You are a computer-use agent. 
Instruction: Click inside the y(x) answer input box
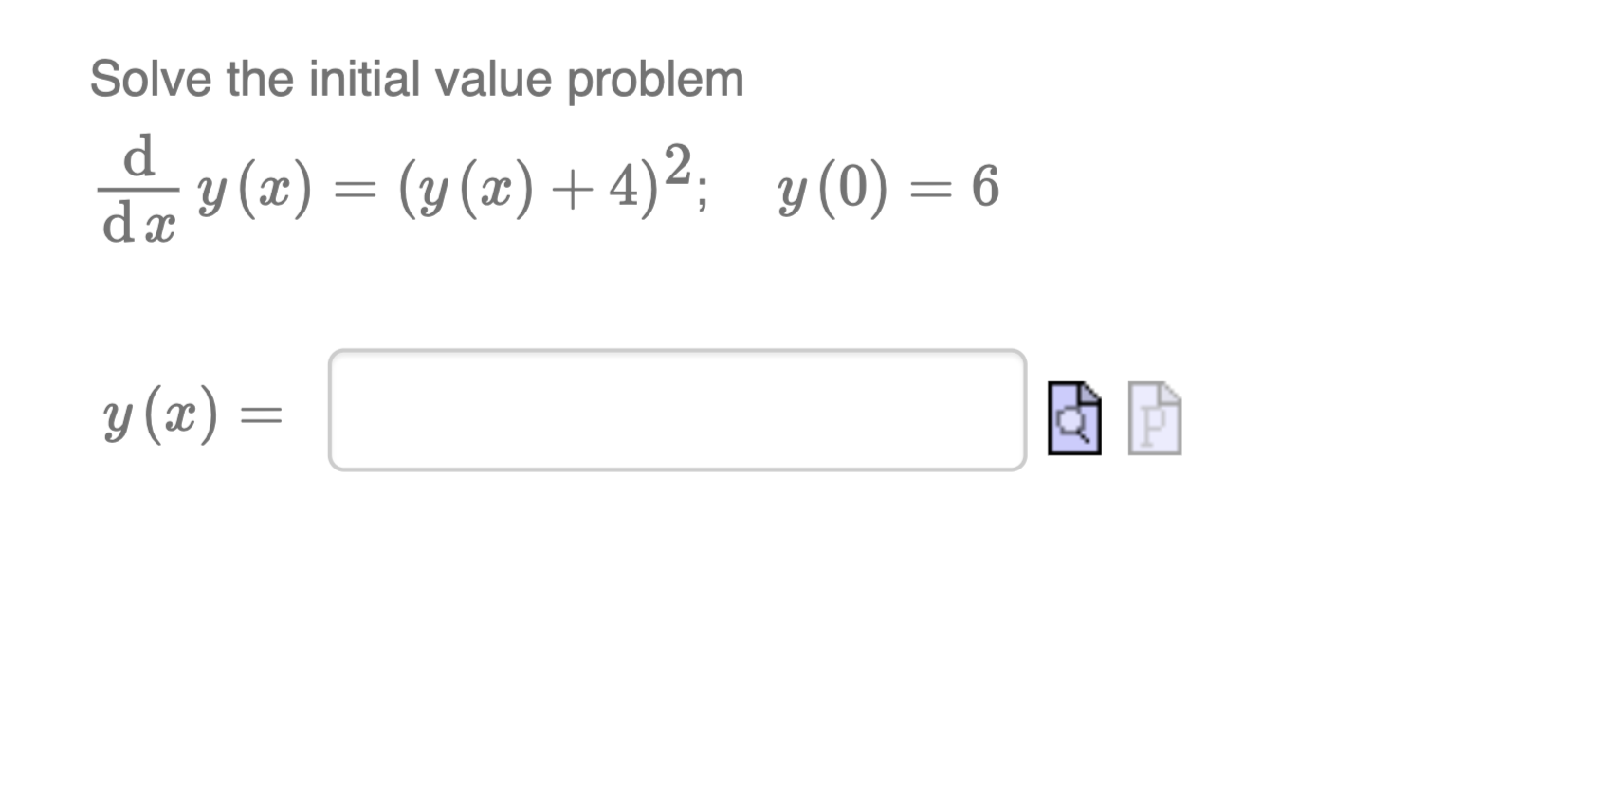[678, 410]
